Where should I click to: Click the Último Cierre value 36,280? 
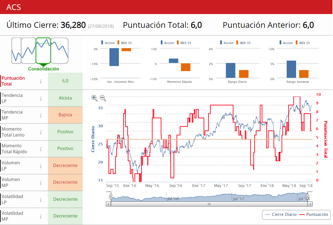(x=73, y=25)
